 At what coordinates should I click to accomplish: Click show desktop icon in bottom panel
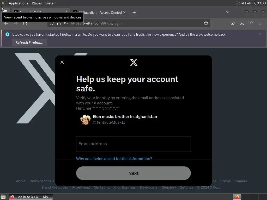point(3,197)
